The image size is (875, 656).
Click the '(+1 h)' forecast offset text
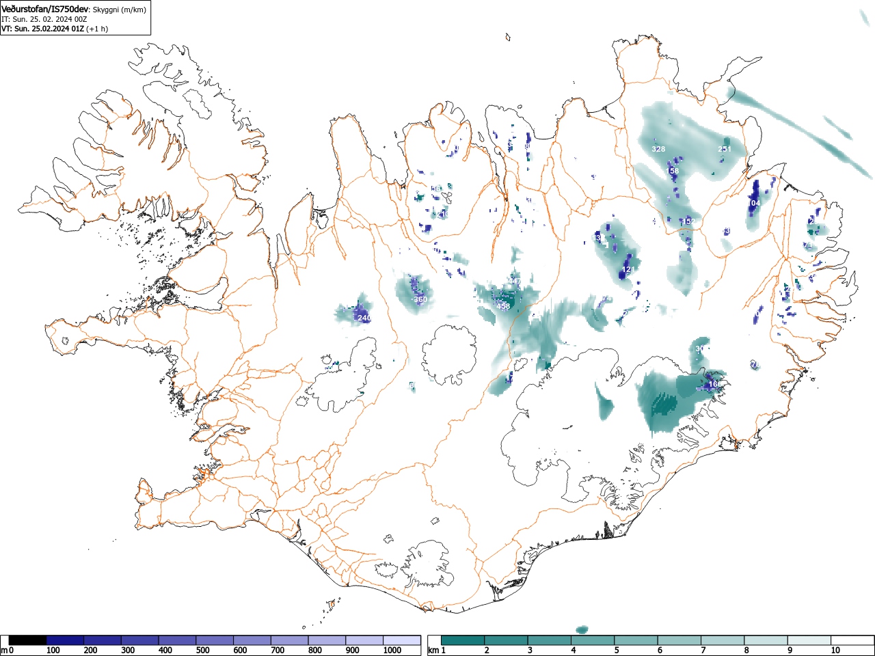pos(96,29)
